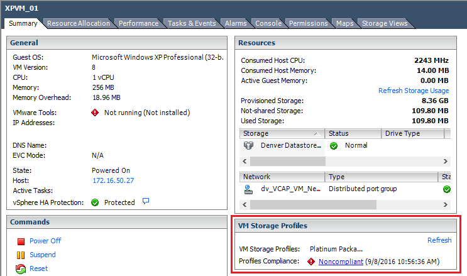Open the Noncompliant compliance link
467x276 pixels.
click(x=341, y=262)
